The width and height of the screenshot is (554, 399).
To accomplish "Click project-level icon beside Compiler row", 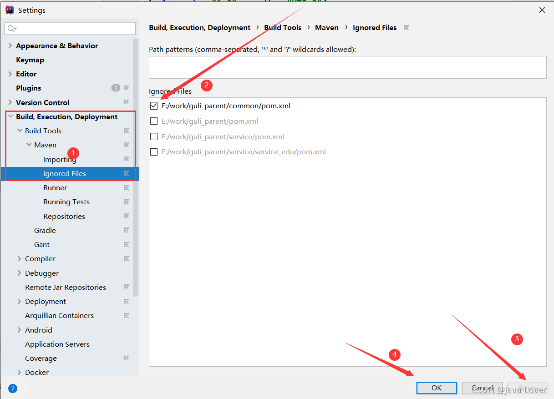I will (x=127, y=258).
